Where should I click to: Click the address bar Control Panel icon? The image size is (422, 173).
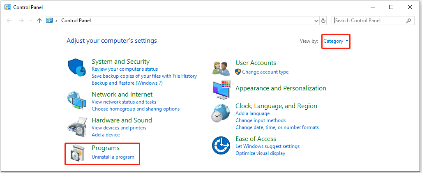[x=49, y=20]
